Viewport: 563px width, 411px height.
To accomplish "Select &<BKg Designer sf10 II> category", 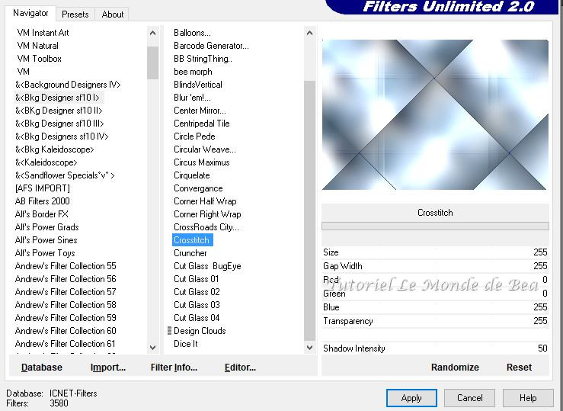I will tap(59, 111).
